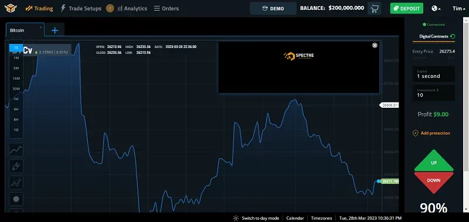This screenshot has height=222, width=469.
Task: Open the shopping cart icon
Action: (x=374, y=8)
